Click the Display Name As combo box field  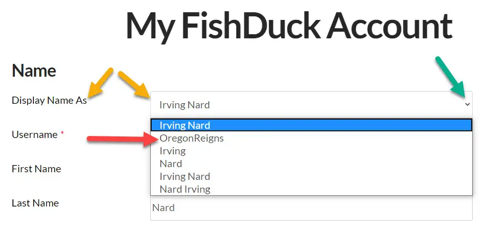point(308,105)
